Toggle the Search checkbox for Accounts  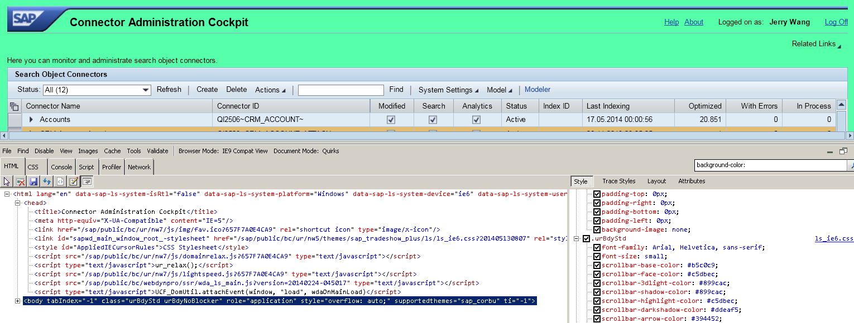[x=433, y=119]
